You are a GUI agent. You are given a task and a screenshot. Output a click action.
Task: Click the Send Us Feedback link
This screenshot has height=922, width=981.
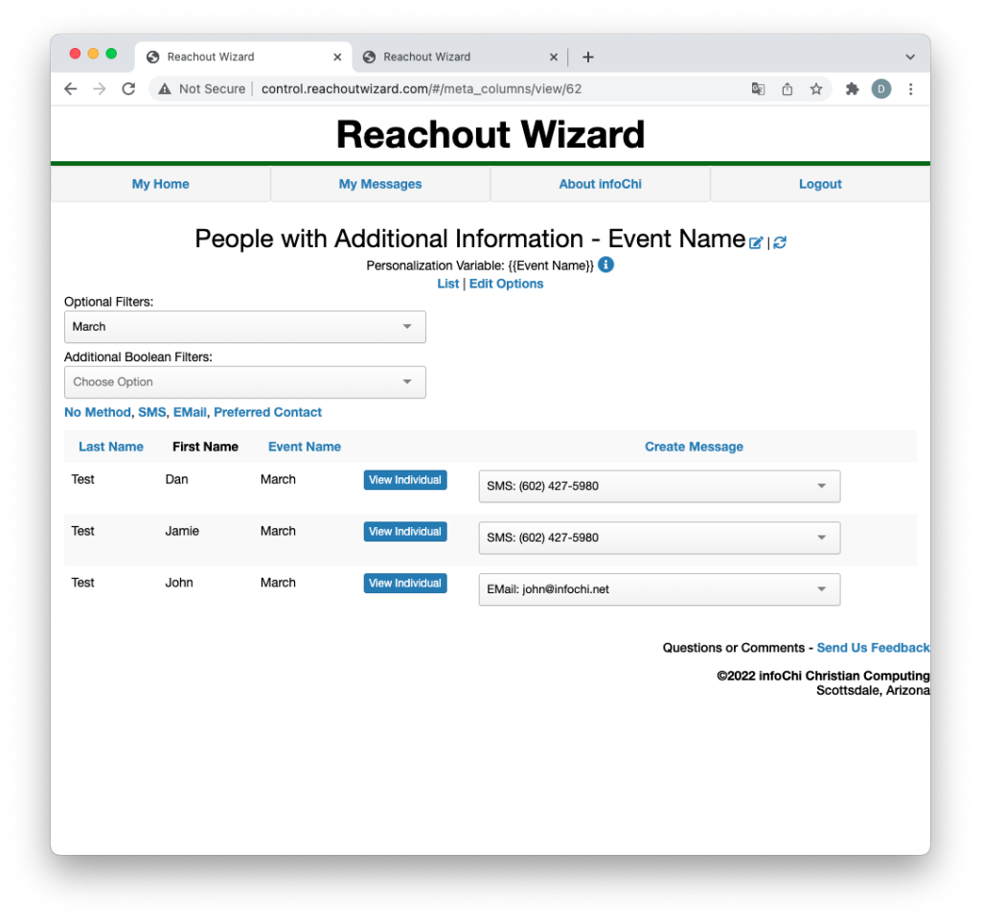[x=874, y=648]
